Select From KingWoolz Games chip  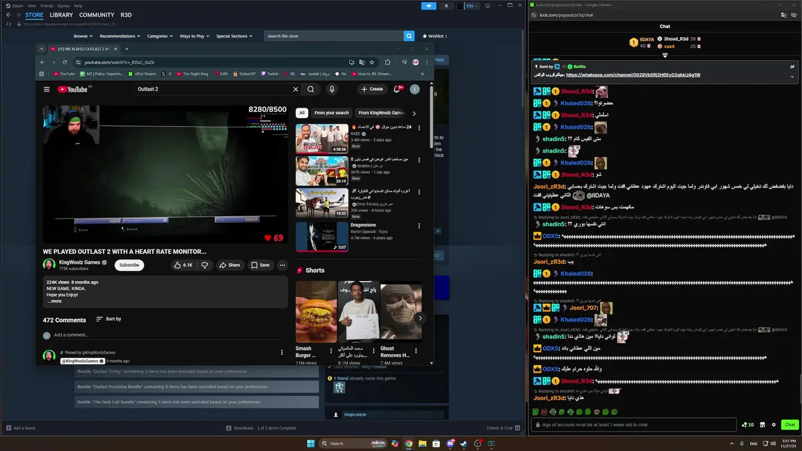381,113
